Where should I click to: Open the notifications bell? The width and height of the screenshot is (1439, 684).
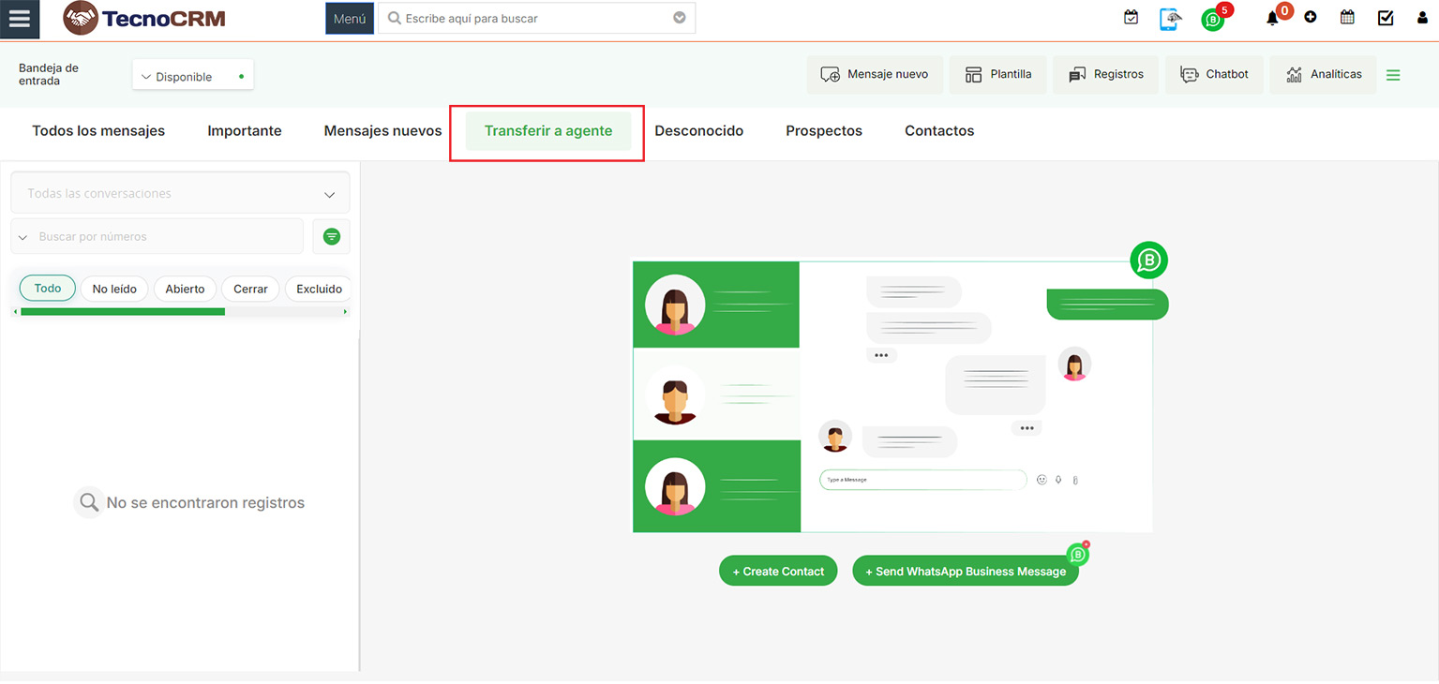(1272, 18)
